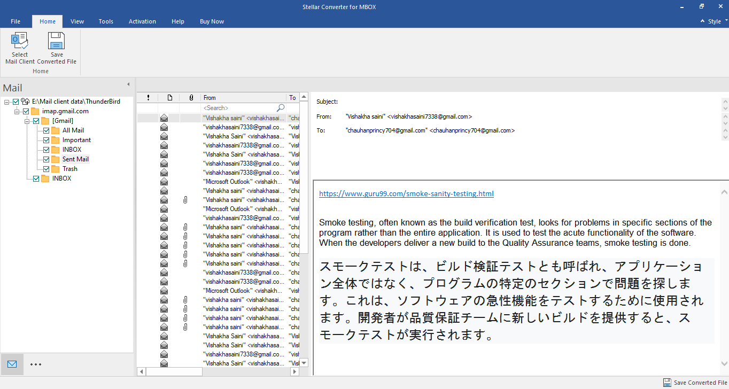Click the message list vertical scrollbar thumb
This screenshot has height=389, width=729.
pyautogui.click(x=304, y=177)
